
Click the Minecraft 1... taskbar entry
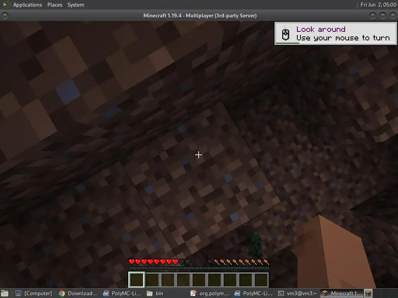click(x=342, y=293)
